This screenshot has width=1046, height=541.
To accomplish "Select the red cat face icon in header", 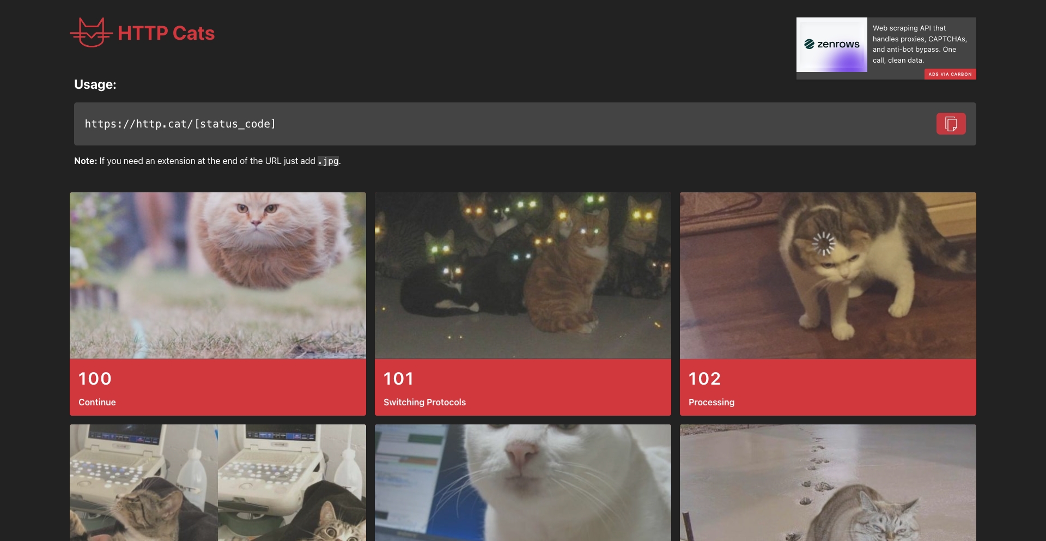I will pyautogui.click(x=91, y=32).
